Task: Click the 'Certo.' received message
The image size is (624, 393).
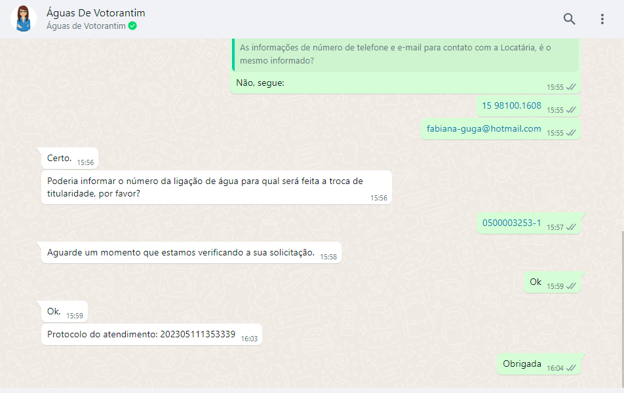Action: 60,158
